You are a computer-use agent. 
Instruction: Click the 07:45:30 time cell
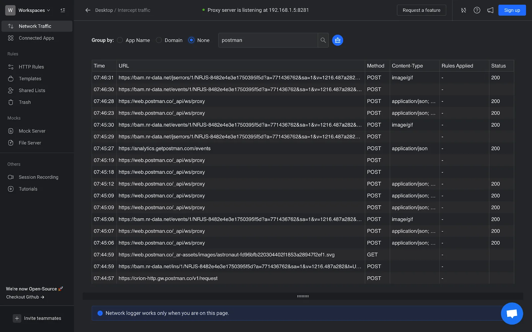(x=104, y=125)
